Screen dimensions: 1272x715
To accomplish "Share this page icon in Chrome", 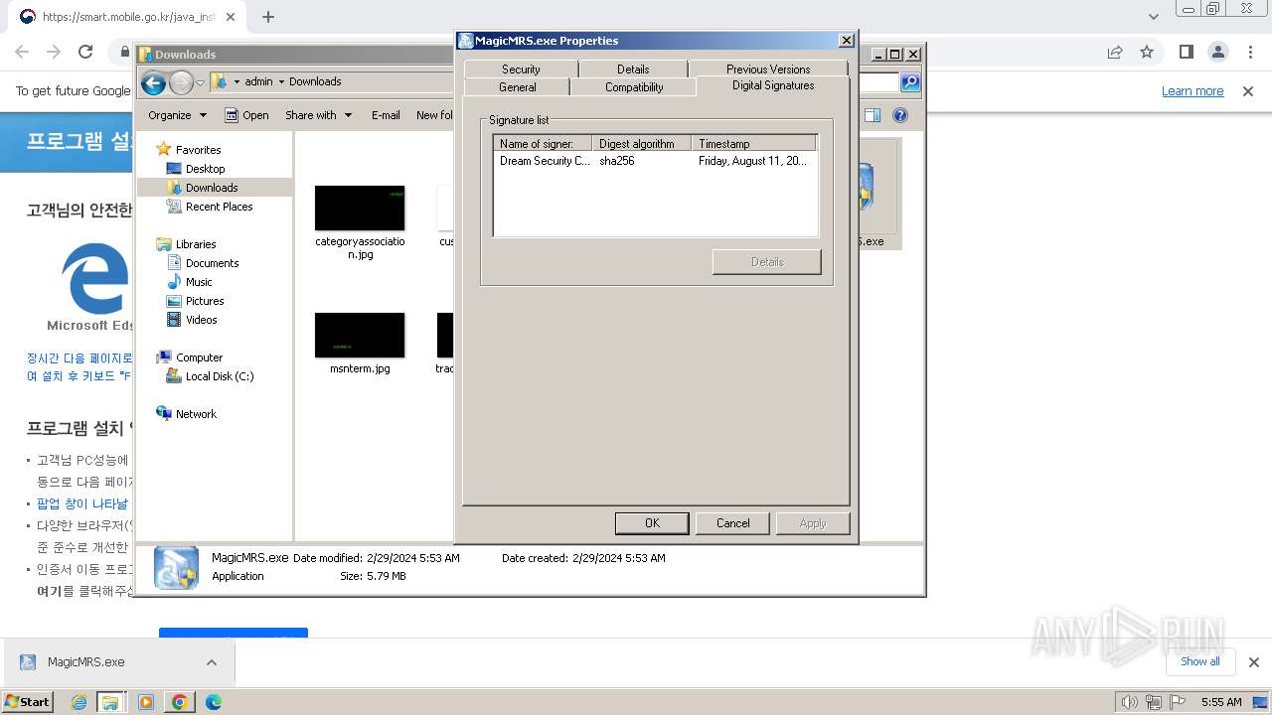I will click(1115, 52).
